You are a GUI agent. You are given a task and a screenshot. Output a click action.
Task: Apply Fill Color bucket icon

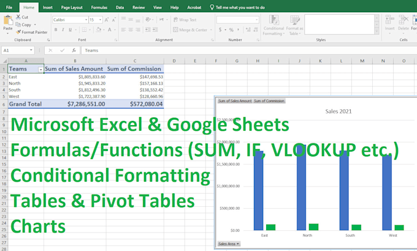(99, 29)
